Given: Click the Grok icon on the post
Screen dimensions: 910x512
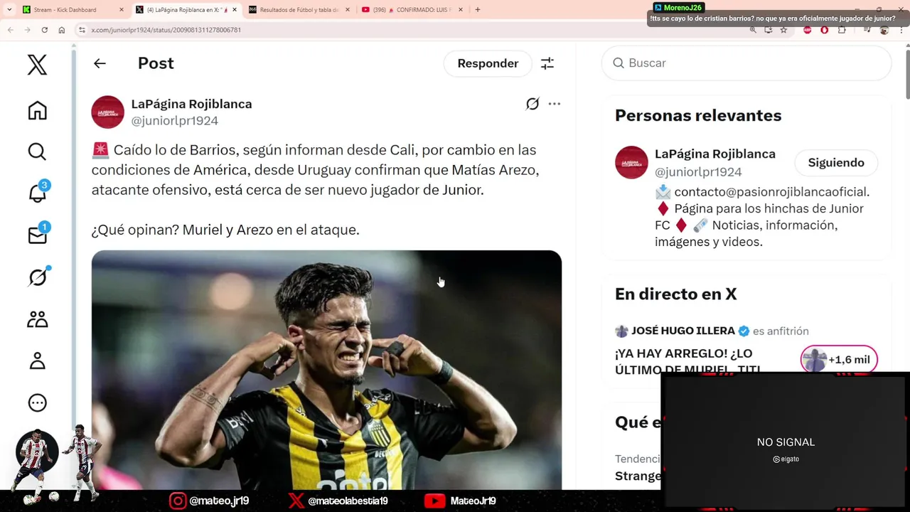Looking at the screenshot, I should 532,104.
